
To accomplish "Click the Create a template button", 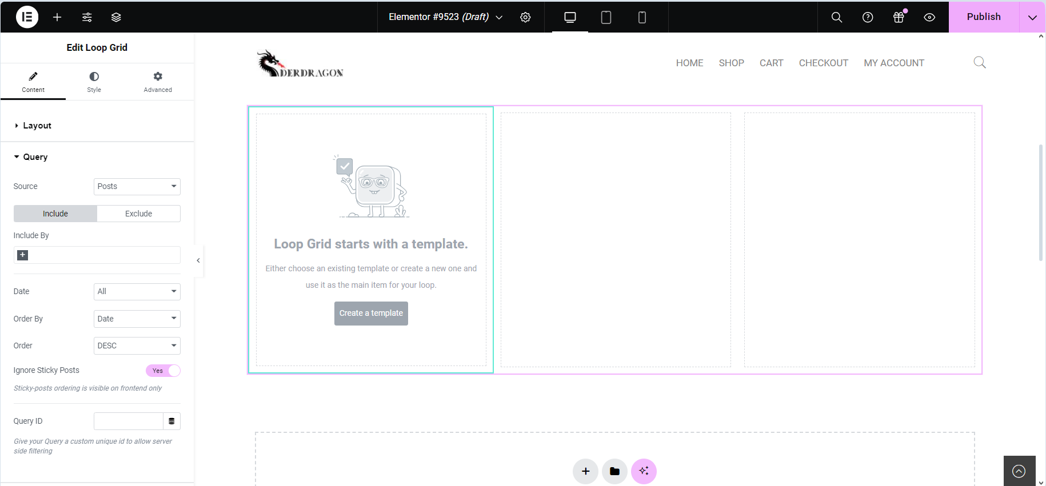I will [371, 314].
